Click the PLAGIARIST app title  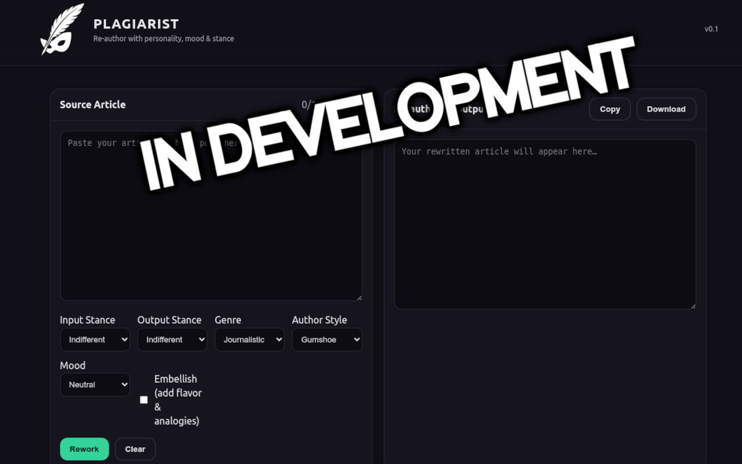136,24
